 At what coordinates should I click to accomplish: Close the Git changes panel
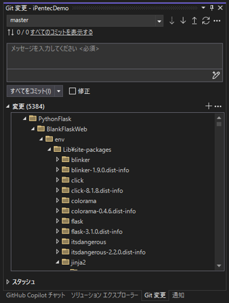tap(220, 8)
